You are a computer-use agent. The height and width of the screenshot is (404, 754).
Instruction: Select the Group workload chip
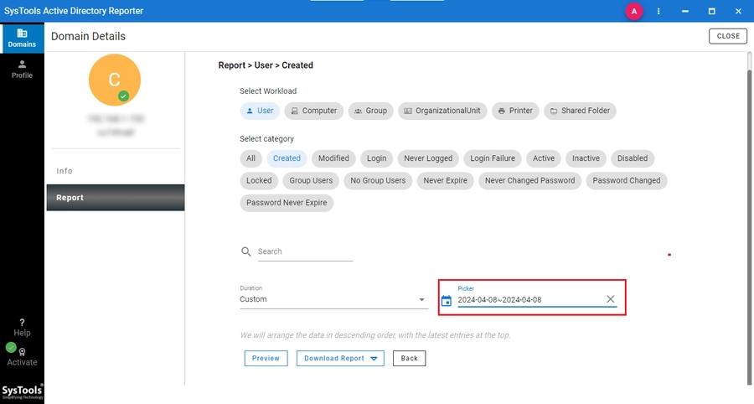[370, 111]
